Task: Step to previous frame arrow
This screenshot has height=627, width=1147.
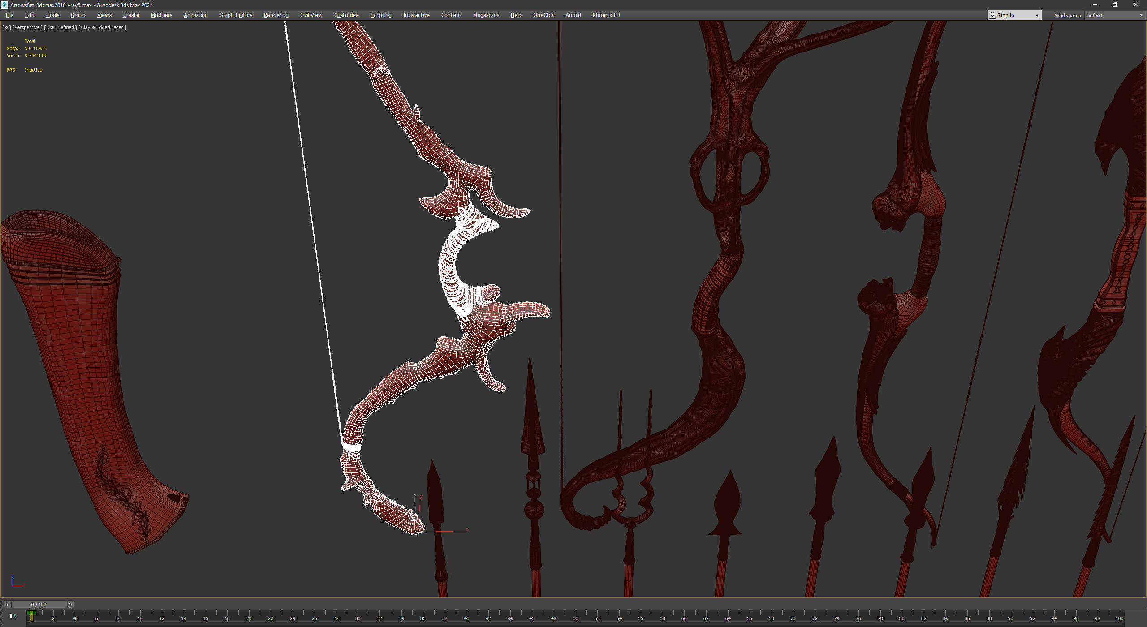Action: tap(7, 605)
